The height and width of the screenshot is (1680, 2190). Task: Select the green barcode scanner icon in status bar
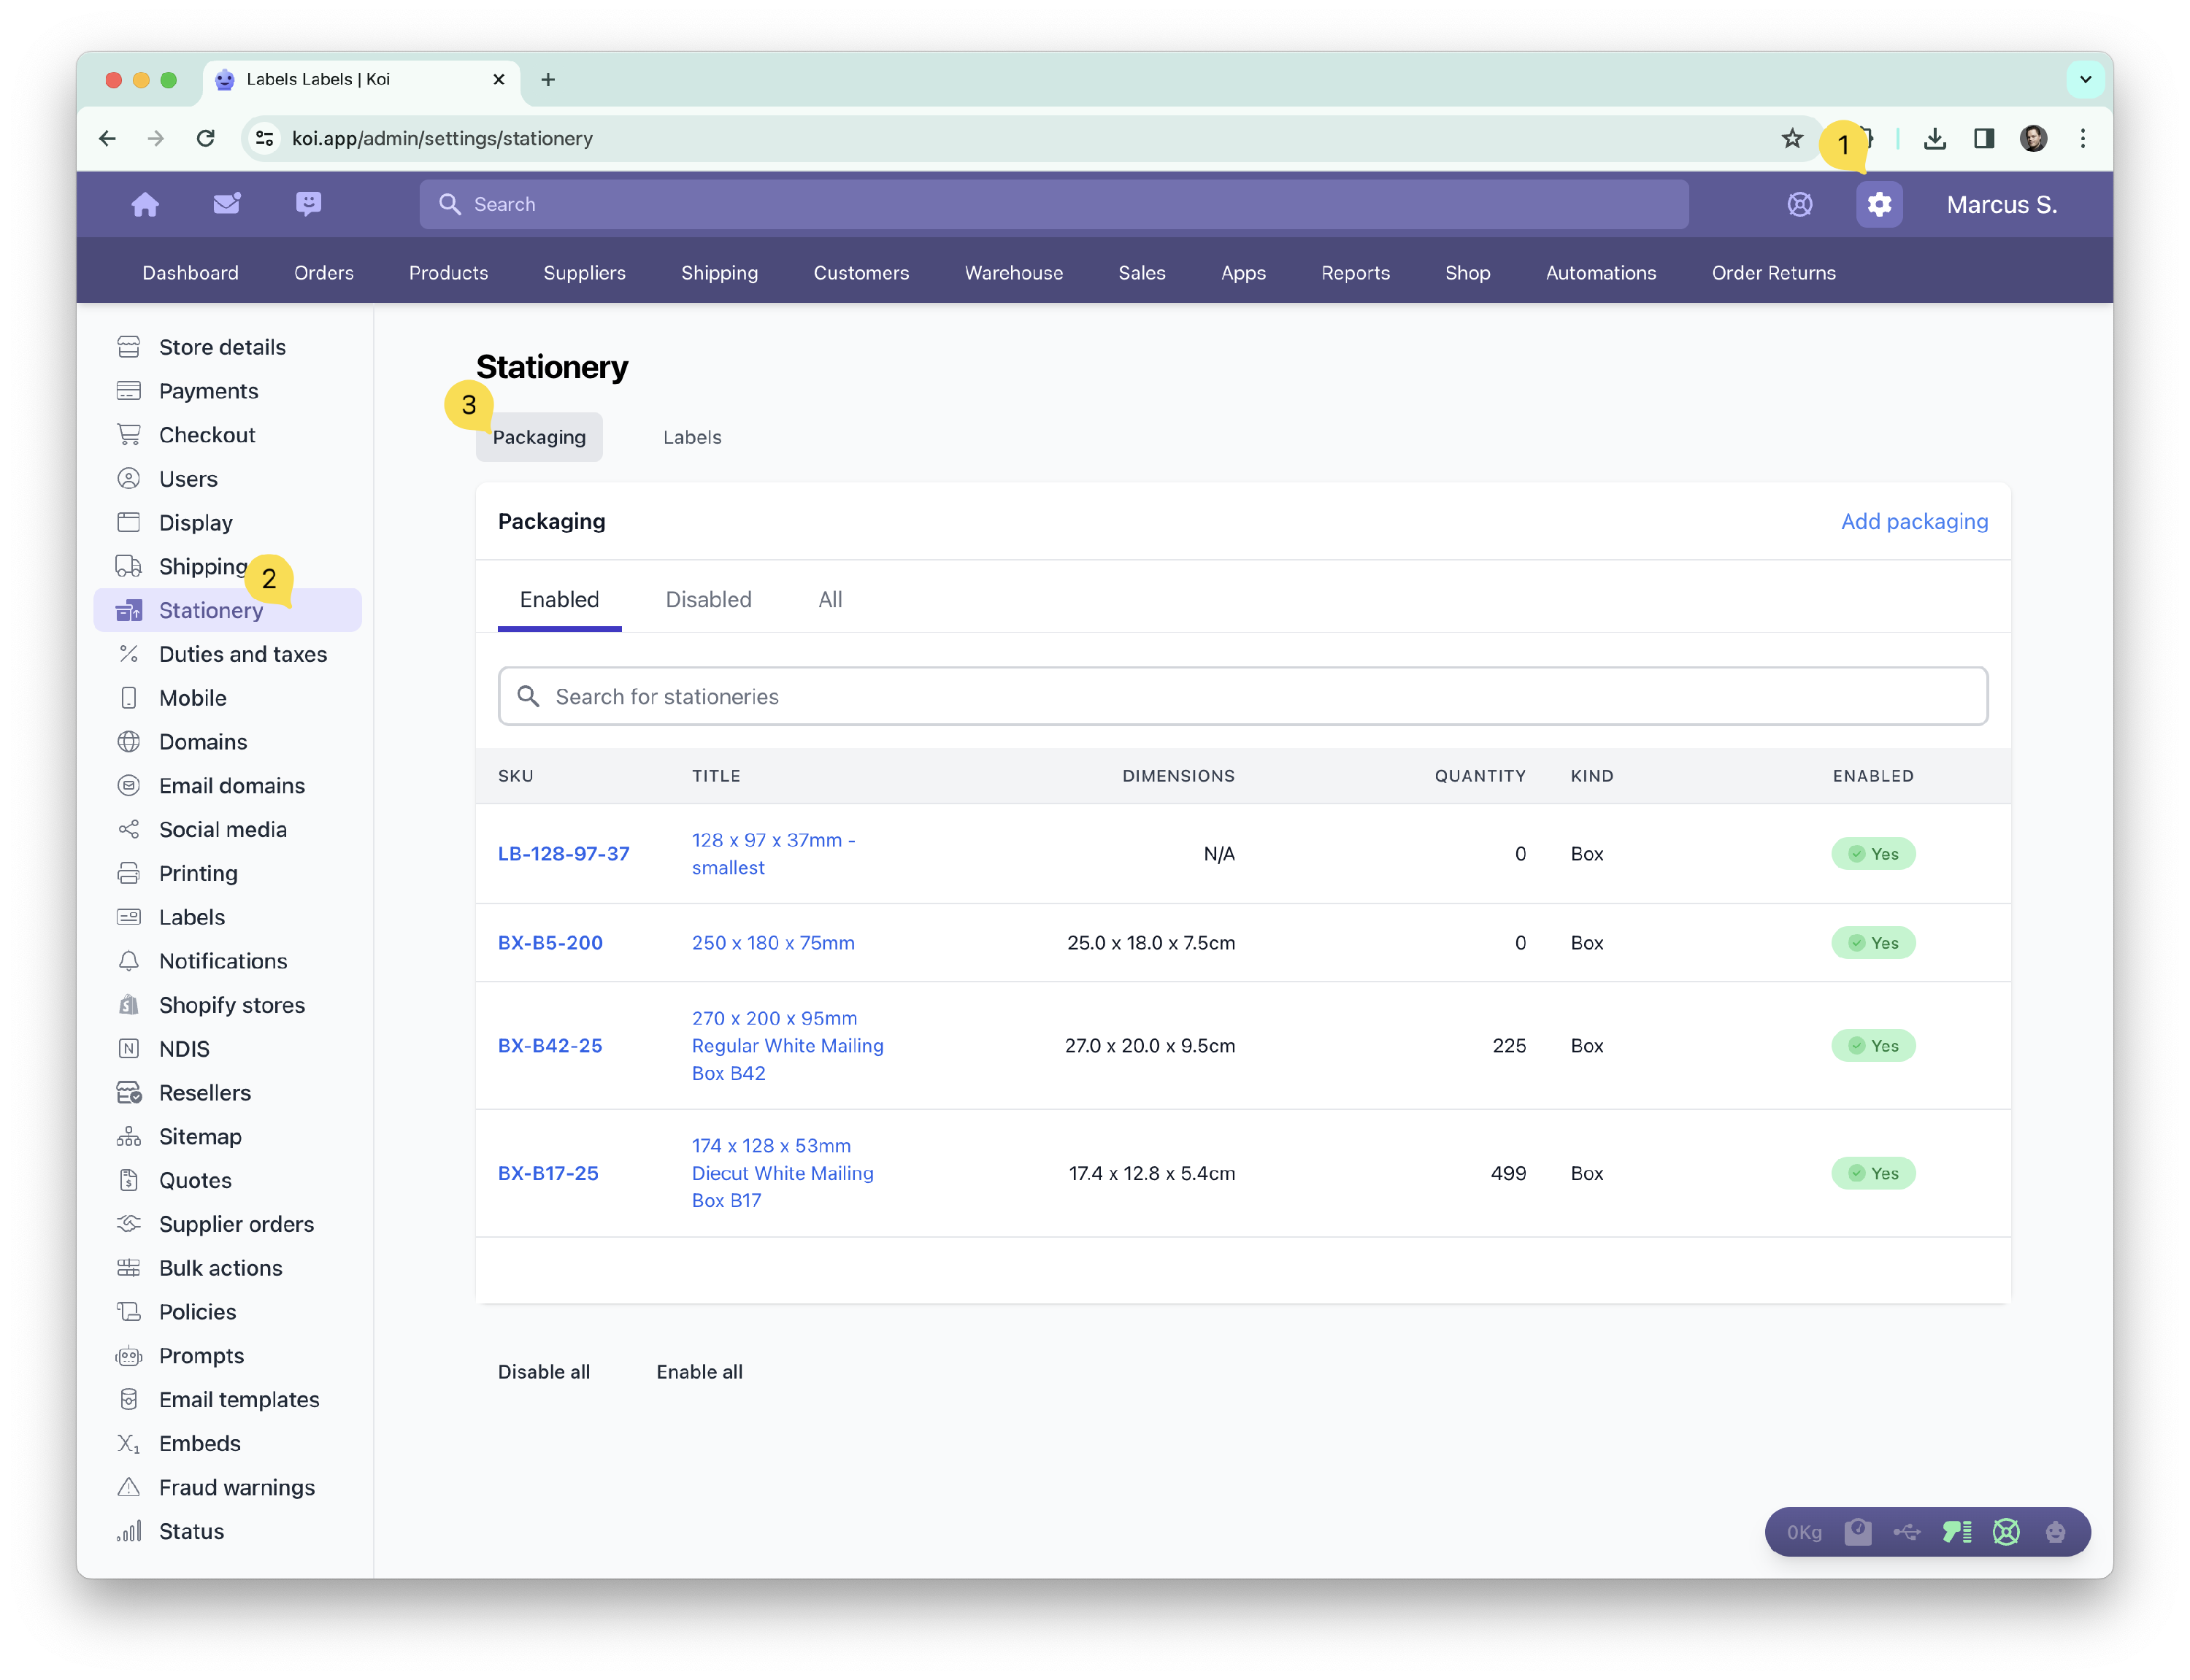click(1957, 1531)
